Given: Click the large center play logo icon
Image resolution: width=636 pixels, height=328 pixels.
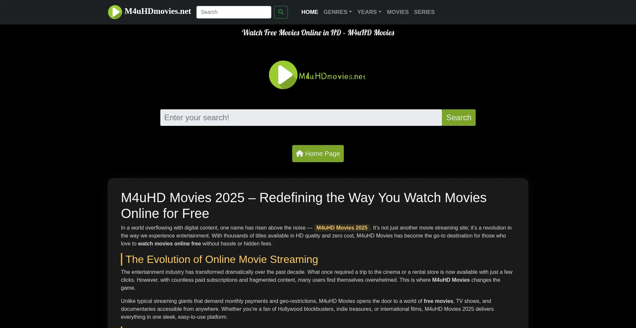Looking at the screenshot, I should (283, 75).
